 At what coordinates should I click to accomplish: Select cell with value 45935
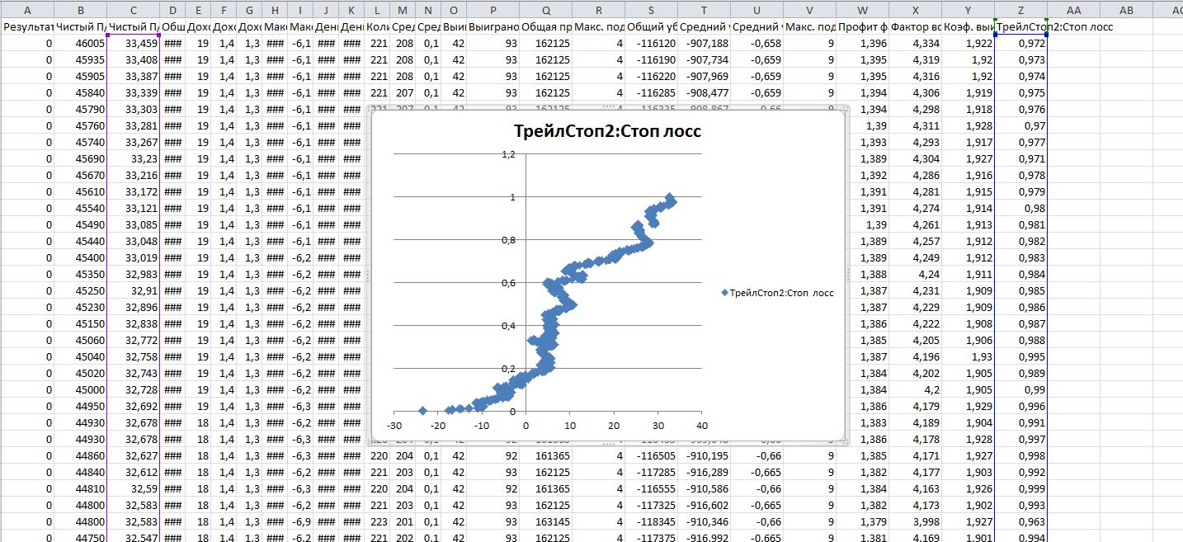click(81, 59)
